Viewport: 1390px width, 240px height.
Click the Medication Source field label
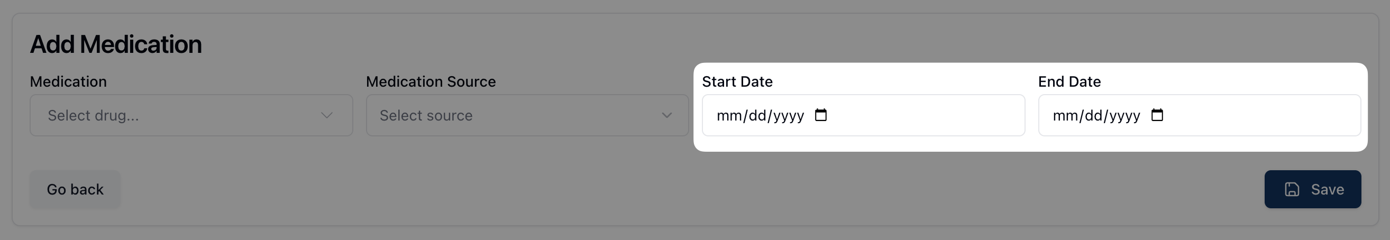point(431,82)
